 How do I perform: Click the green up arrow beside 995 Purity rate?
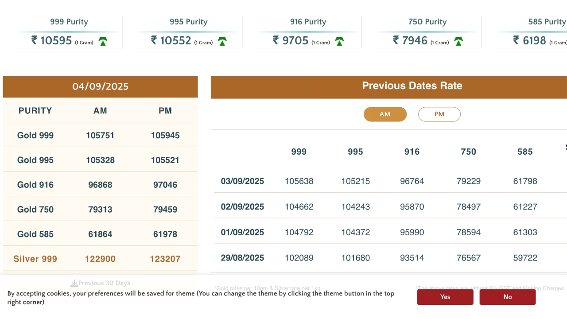click(x=222, y=42)
